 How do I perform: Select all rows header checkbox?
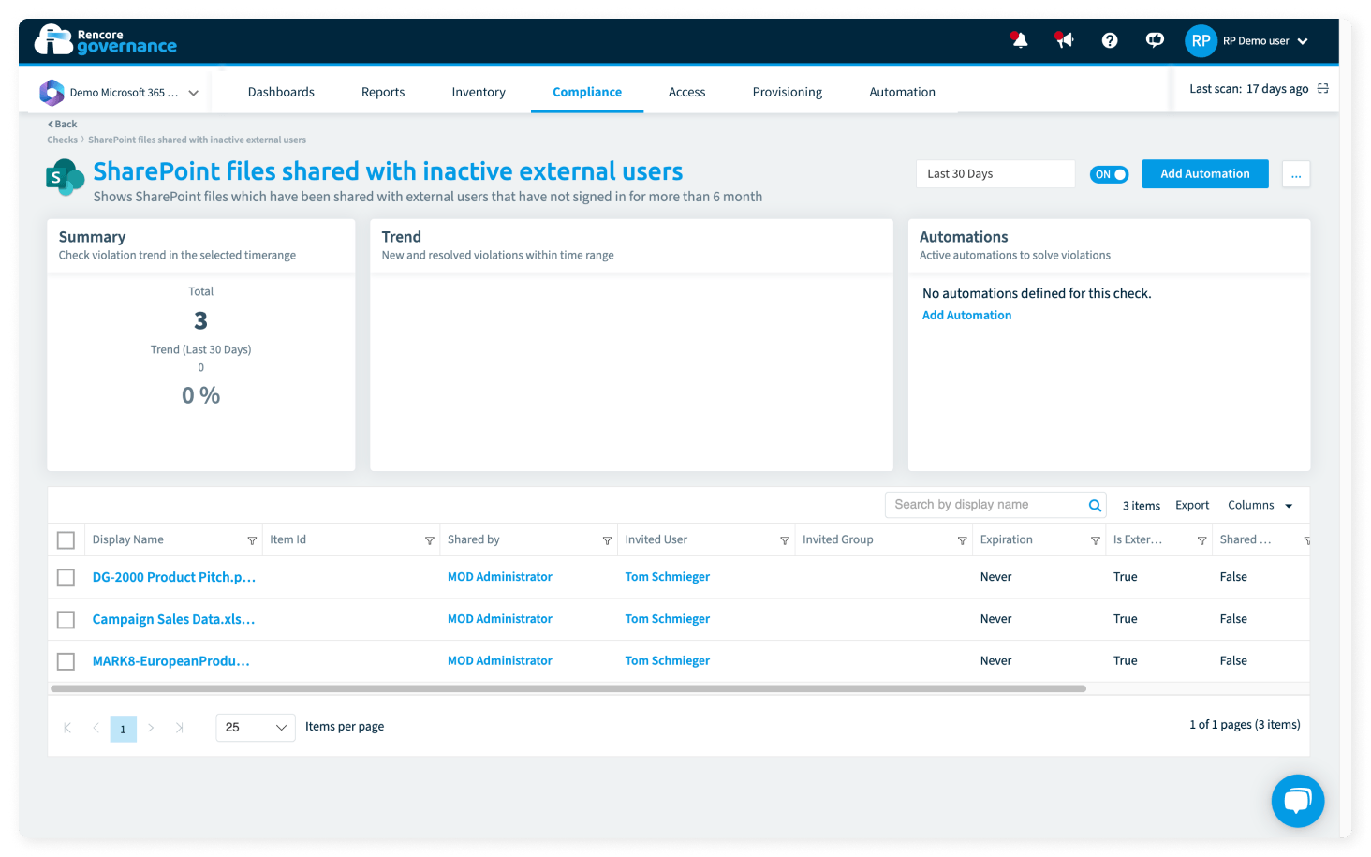click(66, 540)
